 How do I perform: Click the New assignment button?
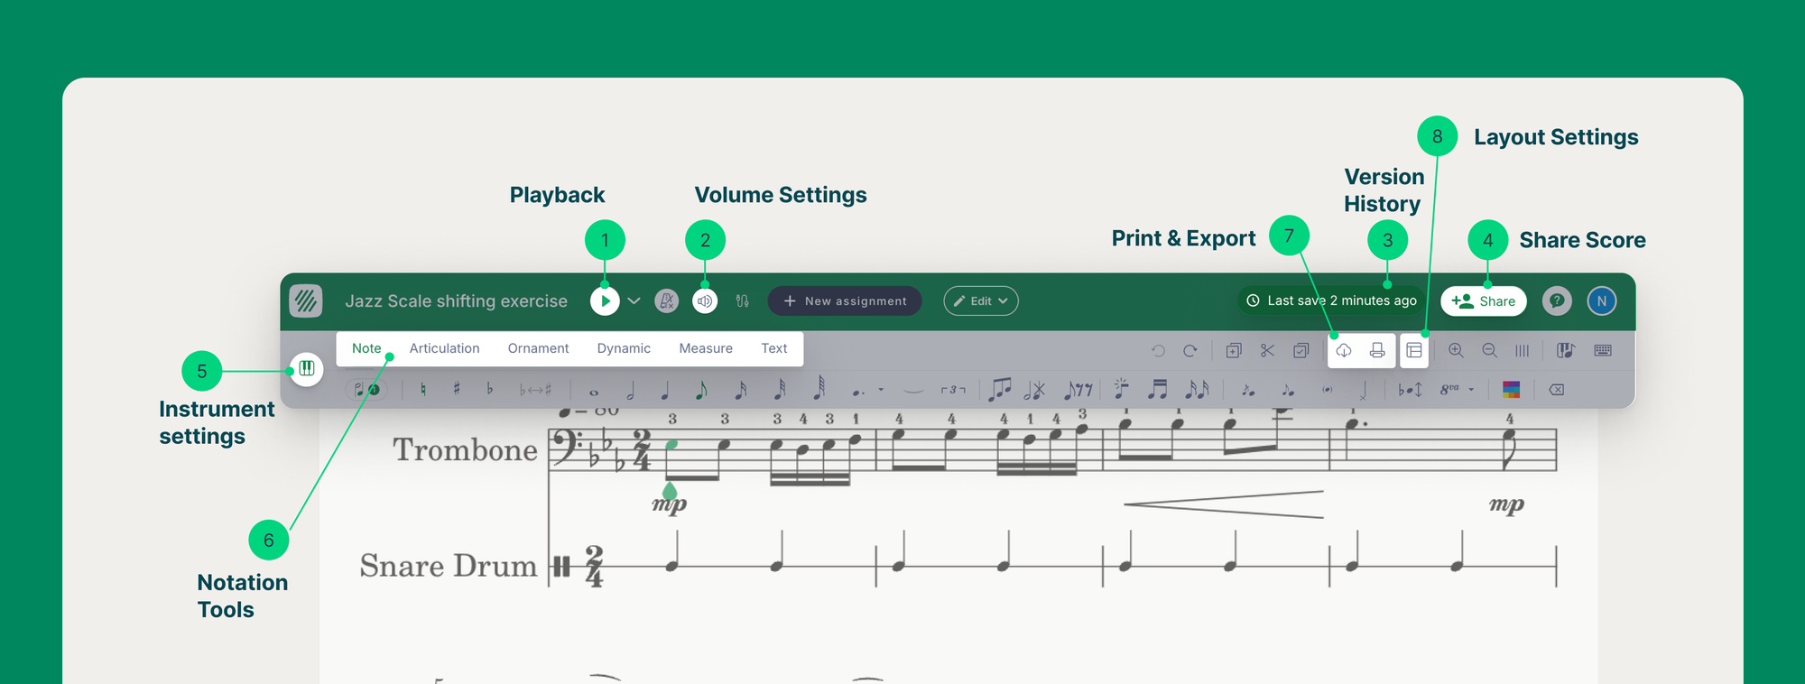[845, 301]
